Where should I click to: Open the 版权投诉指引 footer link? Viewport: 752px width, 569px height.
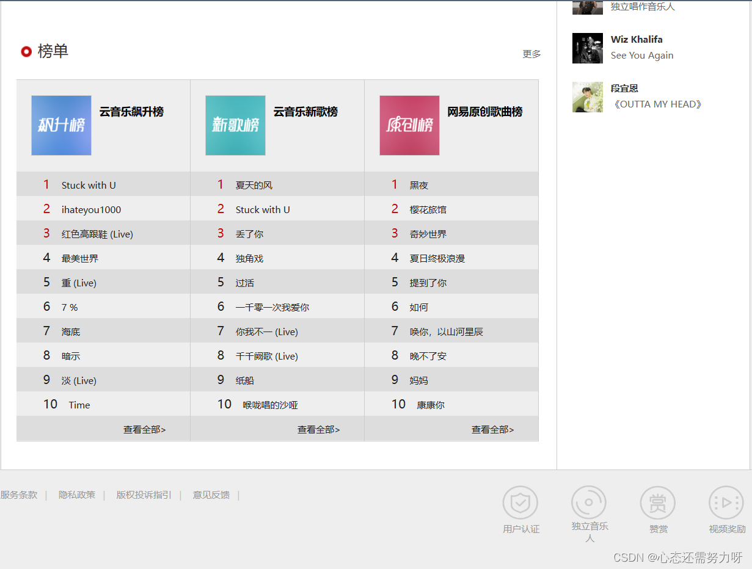click(x=144, y=495)
